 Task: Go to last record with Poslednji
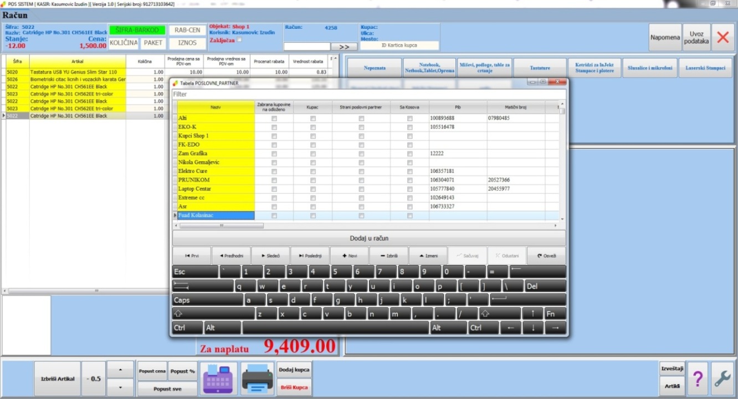coord(310,256)
